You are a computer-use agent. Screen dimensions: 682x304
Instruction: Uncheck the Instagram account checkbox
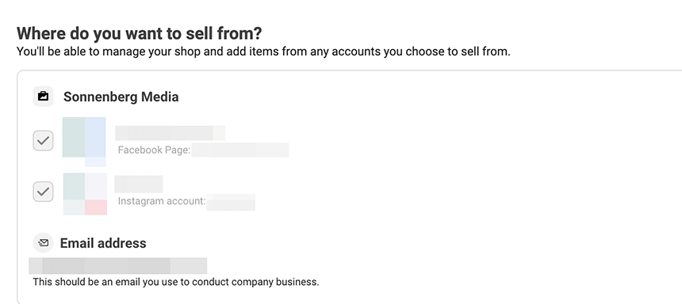click(43, 192)
